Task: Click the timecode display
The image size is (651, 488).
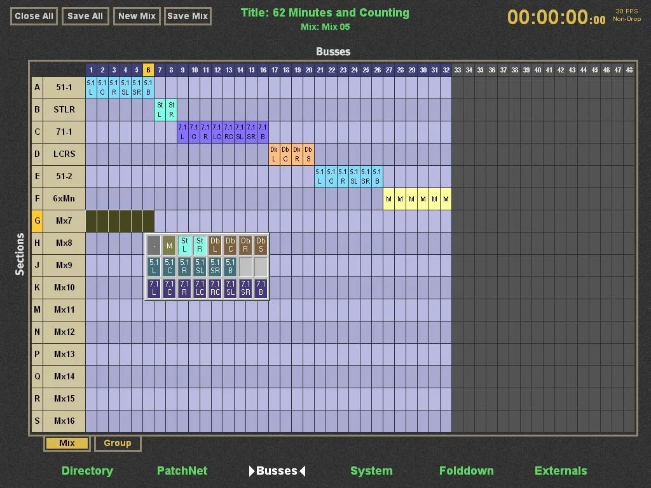Action: [x=556, y=17]
